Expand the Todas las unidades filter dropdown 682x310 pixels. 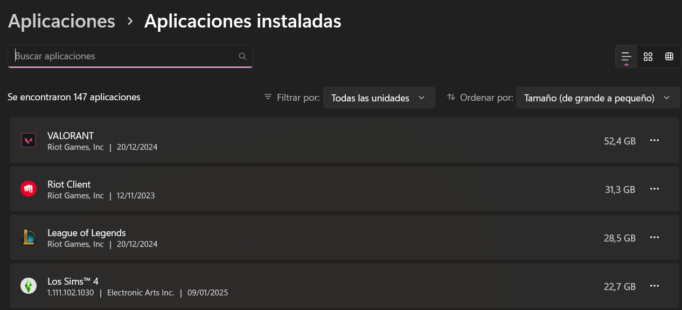point(379,98)
